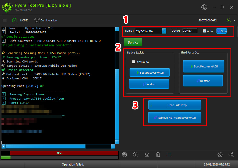Click Boot Recovery/ADB play icon in Native Exploit
The image size is (238, 168).
[138, 73]
